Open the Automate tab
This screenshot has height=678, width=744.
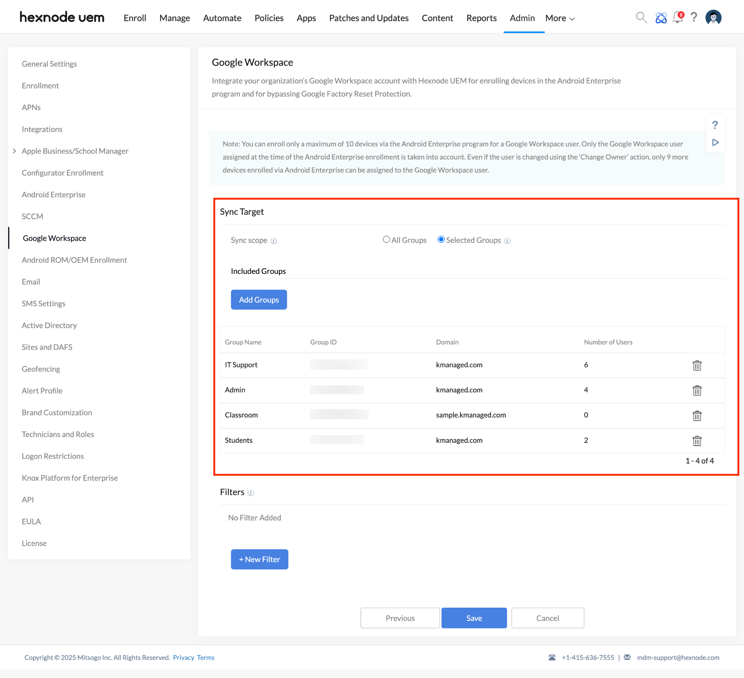pos(222,18)
